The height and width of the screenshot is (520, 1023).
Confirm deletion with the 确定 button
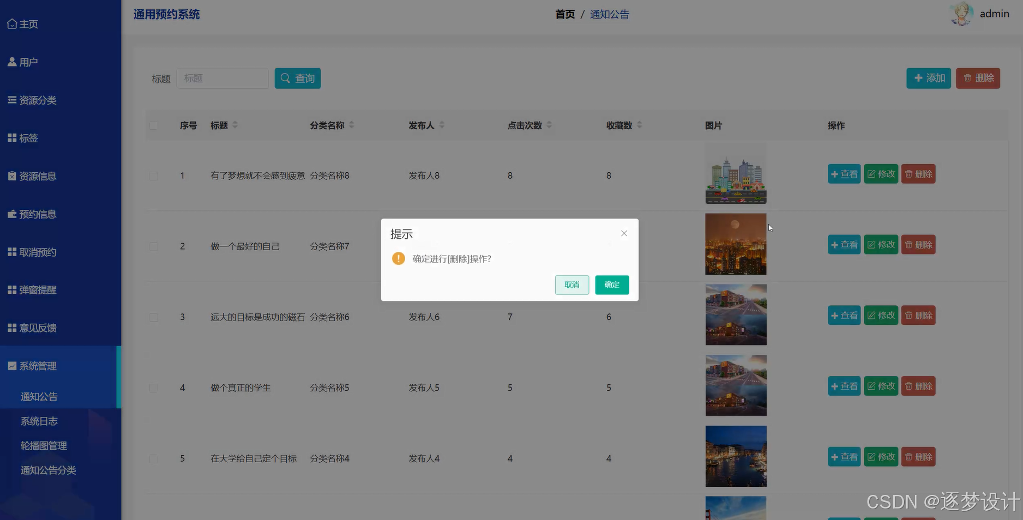point(612,285)
